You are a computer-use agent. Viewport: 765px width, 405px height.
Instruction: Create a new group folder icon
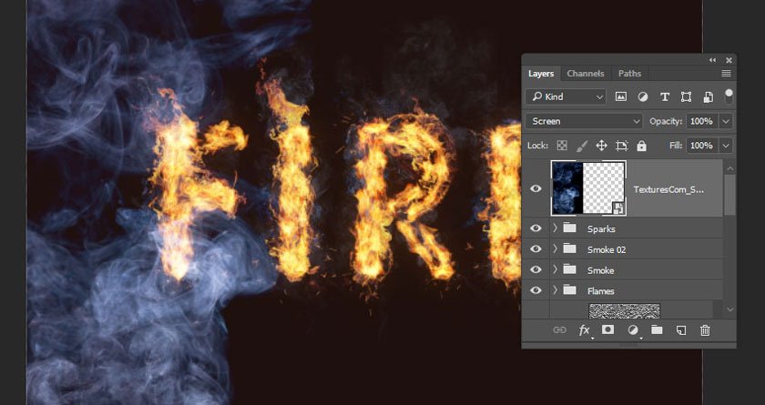pyautogui.click(x=657, y=330)
